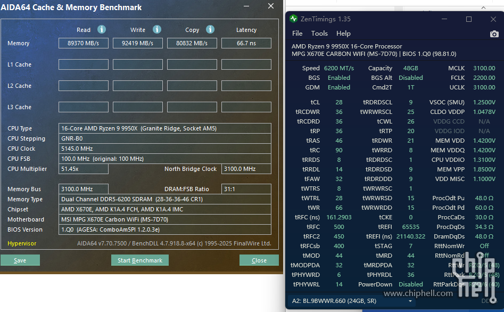Image resolution: width=504 pixels, height=312 pixels.
Task: Click the BGS Alt Disabled value
Action: (x=410, y=78)
